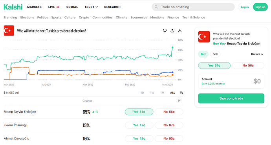This screenshot has width=271, height=145.
Task: Click the Turkish flag thumbnail beside market title
Action: pyautogui.click(x=9, y=30)
